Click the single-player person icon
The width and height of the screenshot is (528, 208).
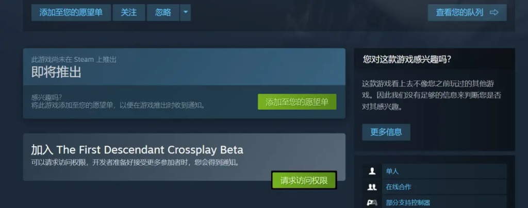[372, 171]
